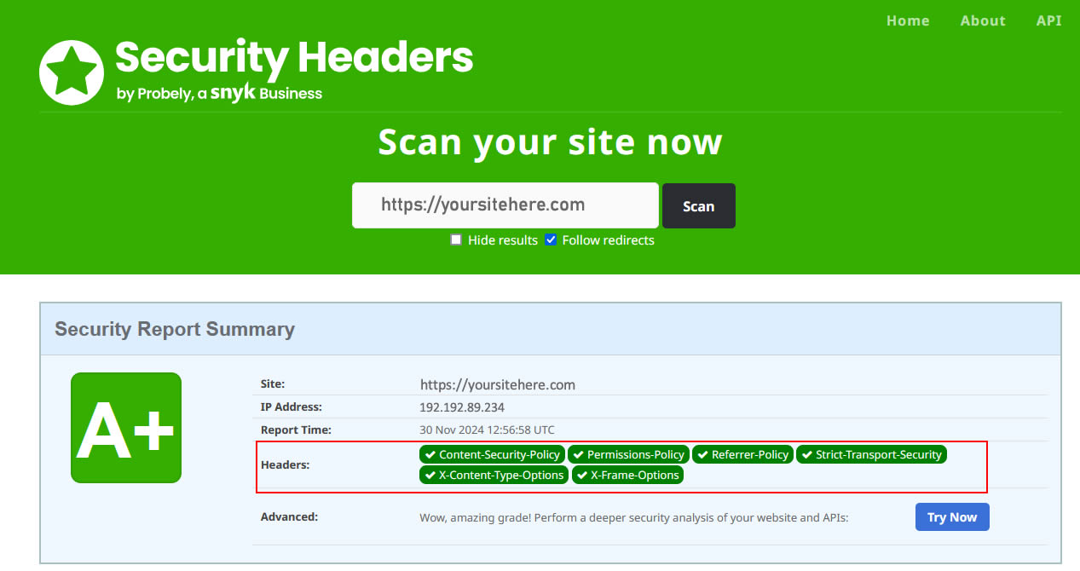Open the Strict-Transport-Security header badge
This screenshot has height=571, width=1080.
click(x=871, y=454)
